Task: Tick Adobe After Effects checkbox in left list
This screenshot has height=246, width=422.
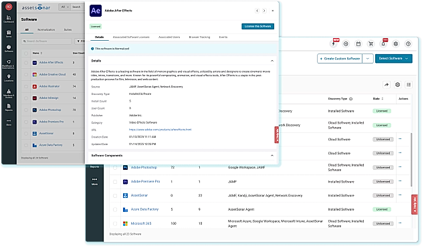Action: tap(26, 63)
